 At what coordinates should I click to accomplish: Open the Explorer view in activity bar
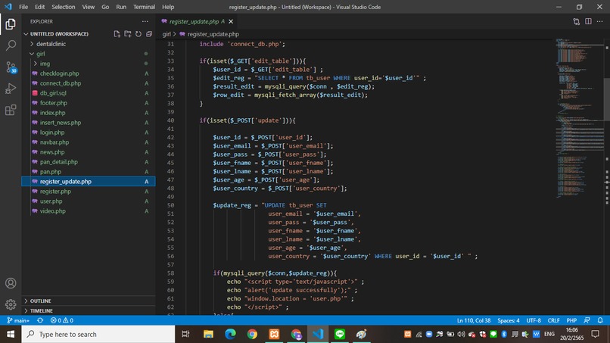(11, 24)
